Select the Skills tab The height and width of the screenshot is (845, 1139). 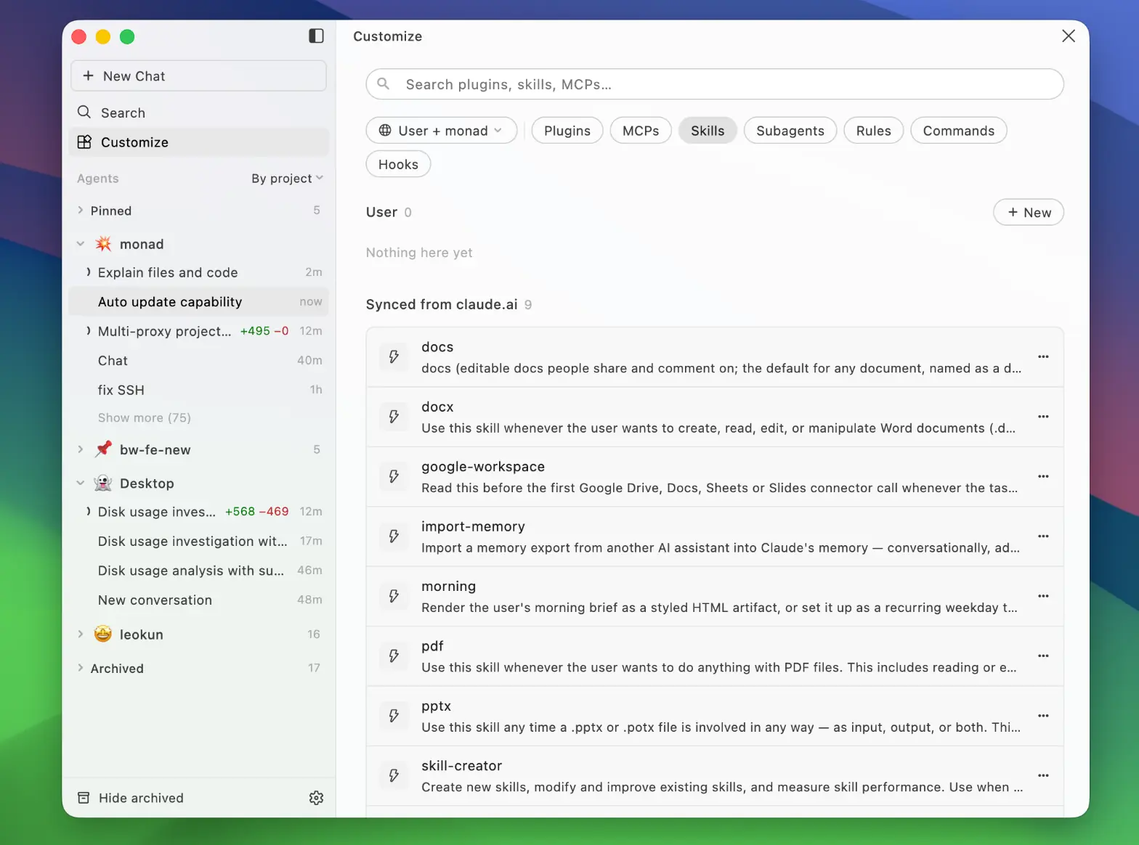(708, 131)
